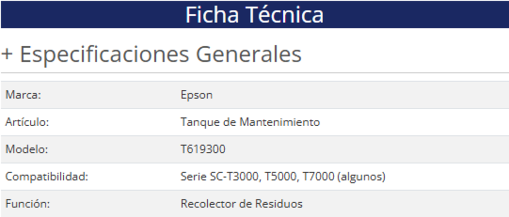Viewport: 509px width, 217px height.
Task: Click the (algunos) note in Compatibilidad
Action: [x=361, y=177]
